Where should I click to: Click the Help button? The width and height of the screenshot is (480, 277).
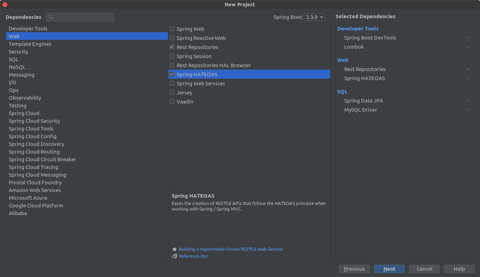(x=459, y=269)
